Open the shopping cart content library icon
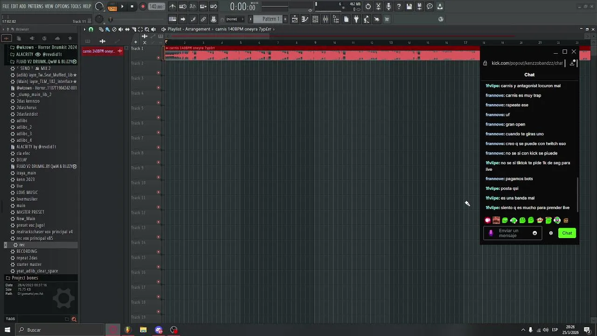 [x=387, y=19]
